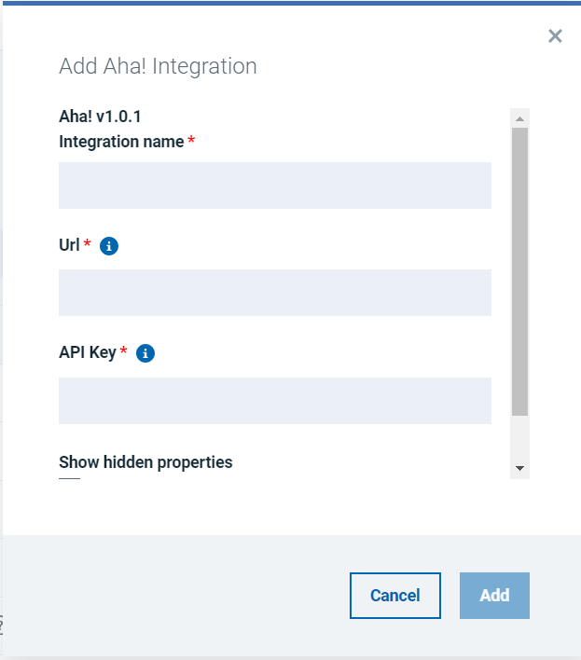Click inside the Url input field

coord(274,293)
